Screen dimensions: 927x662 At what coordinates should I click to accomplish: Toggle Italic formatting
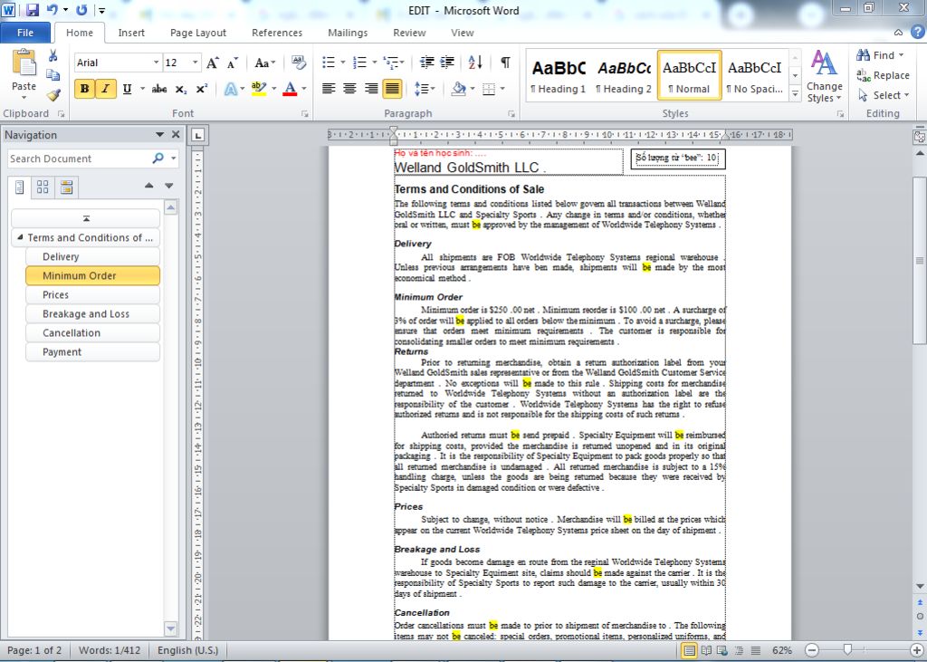pyautogui.click(x=105, y=90)
